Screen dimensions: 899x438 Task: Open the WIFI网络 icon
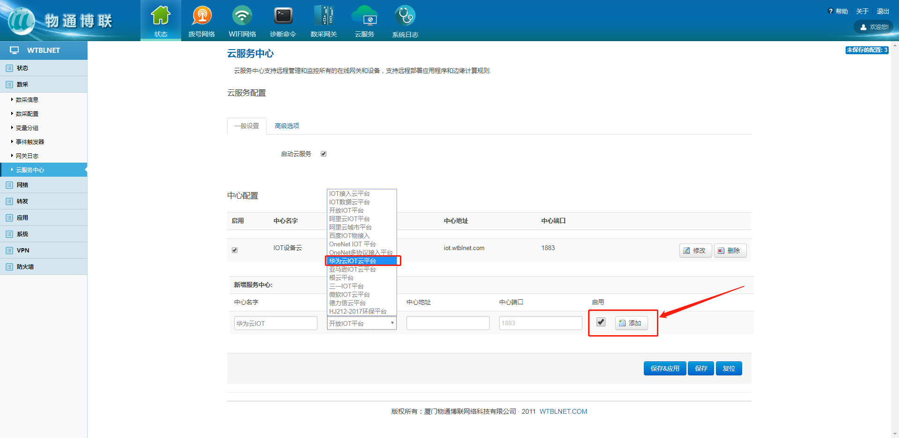point(242,16)
